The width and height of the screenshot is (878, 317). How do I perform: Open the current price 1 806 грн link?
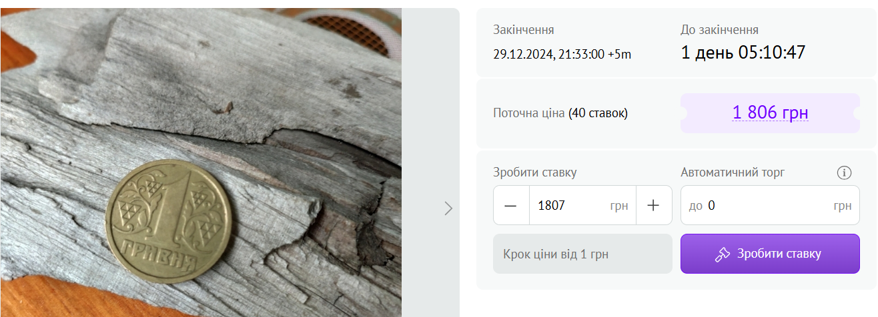point(770,113)
